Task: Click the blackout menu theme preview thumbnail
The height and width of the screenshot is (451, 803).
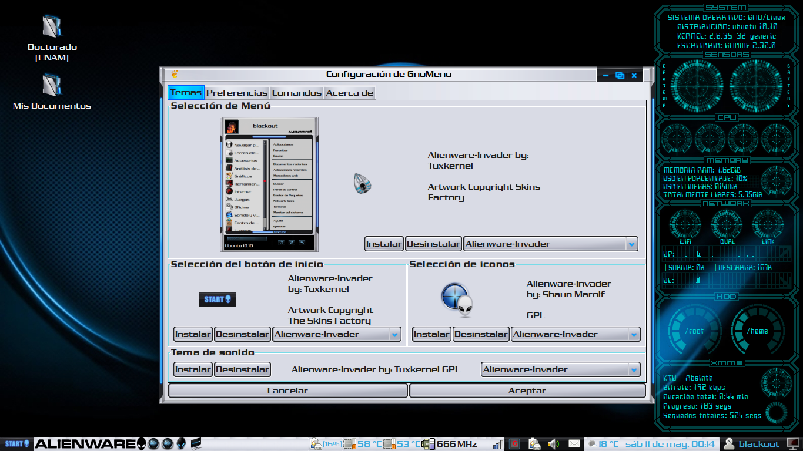Action: (x=269, y=184)
